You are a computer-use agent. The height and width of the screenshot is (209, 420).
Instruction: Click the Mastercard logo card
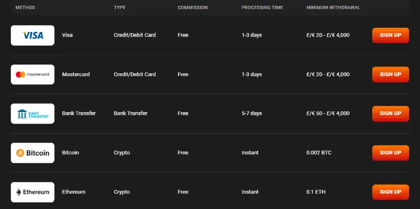[33, 74]
